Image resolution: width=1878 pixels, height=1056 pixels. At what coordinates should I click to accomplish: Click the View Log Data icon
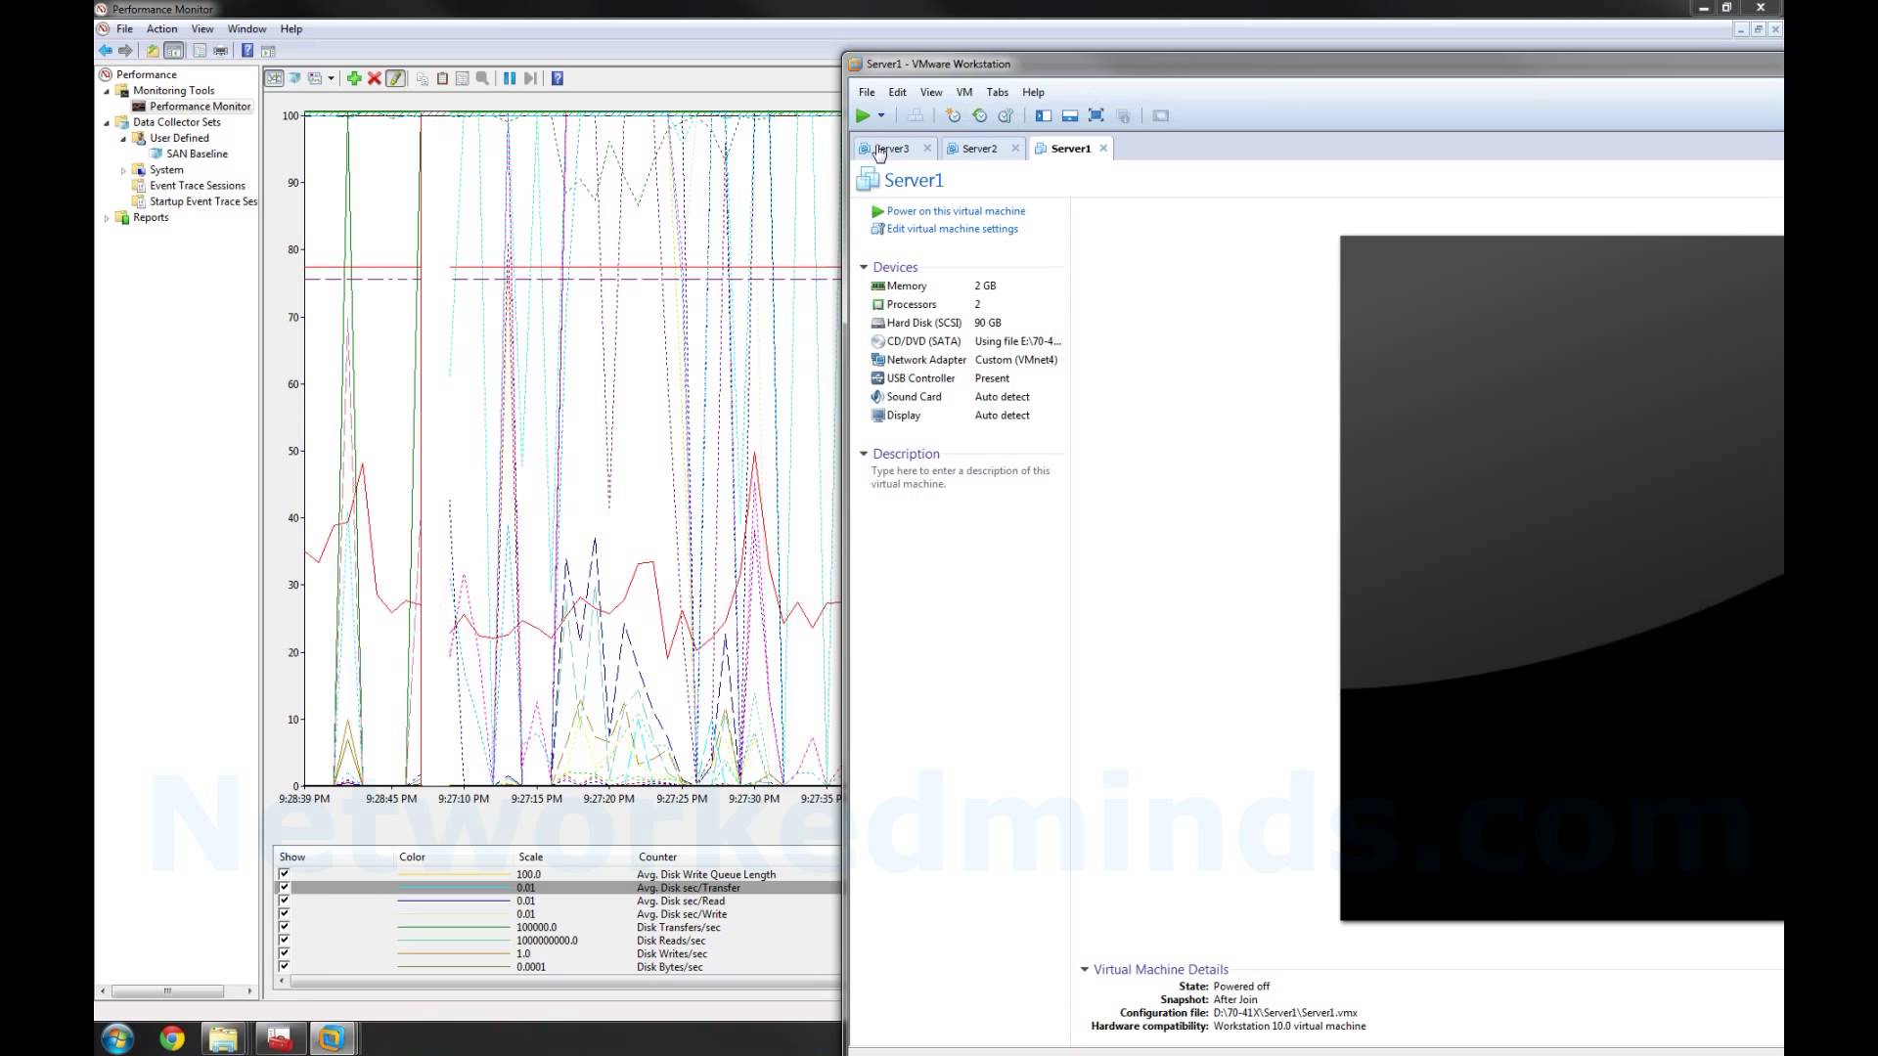(x=294, y=78)
